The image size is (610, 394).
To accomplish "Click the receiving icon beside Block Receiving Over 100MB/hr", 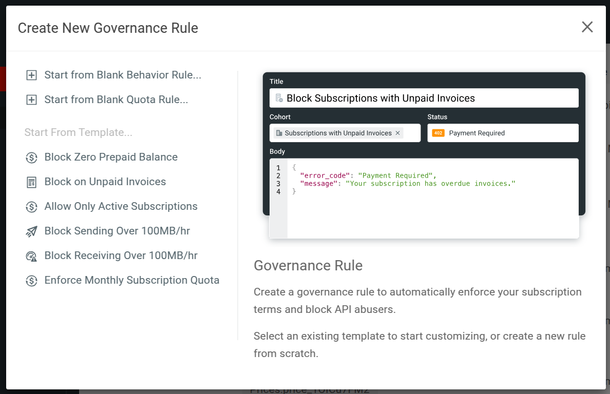I will point(31,255).
